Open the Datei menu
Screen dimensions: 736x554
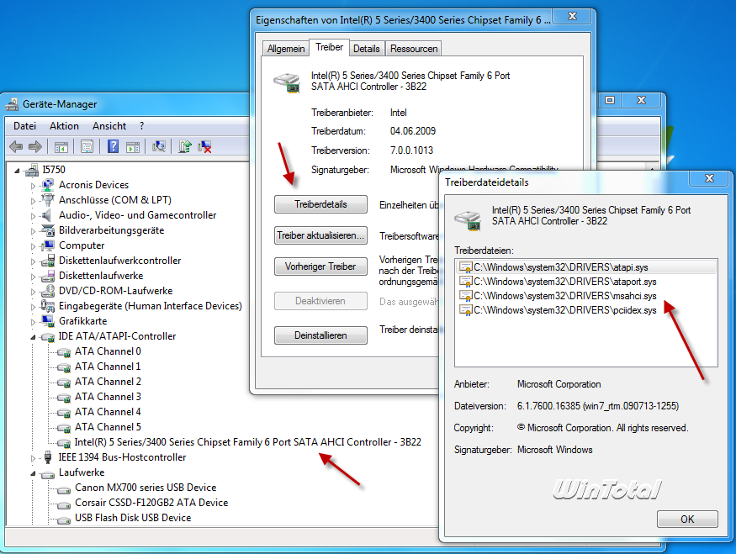25,126
